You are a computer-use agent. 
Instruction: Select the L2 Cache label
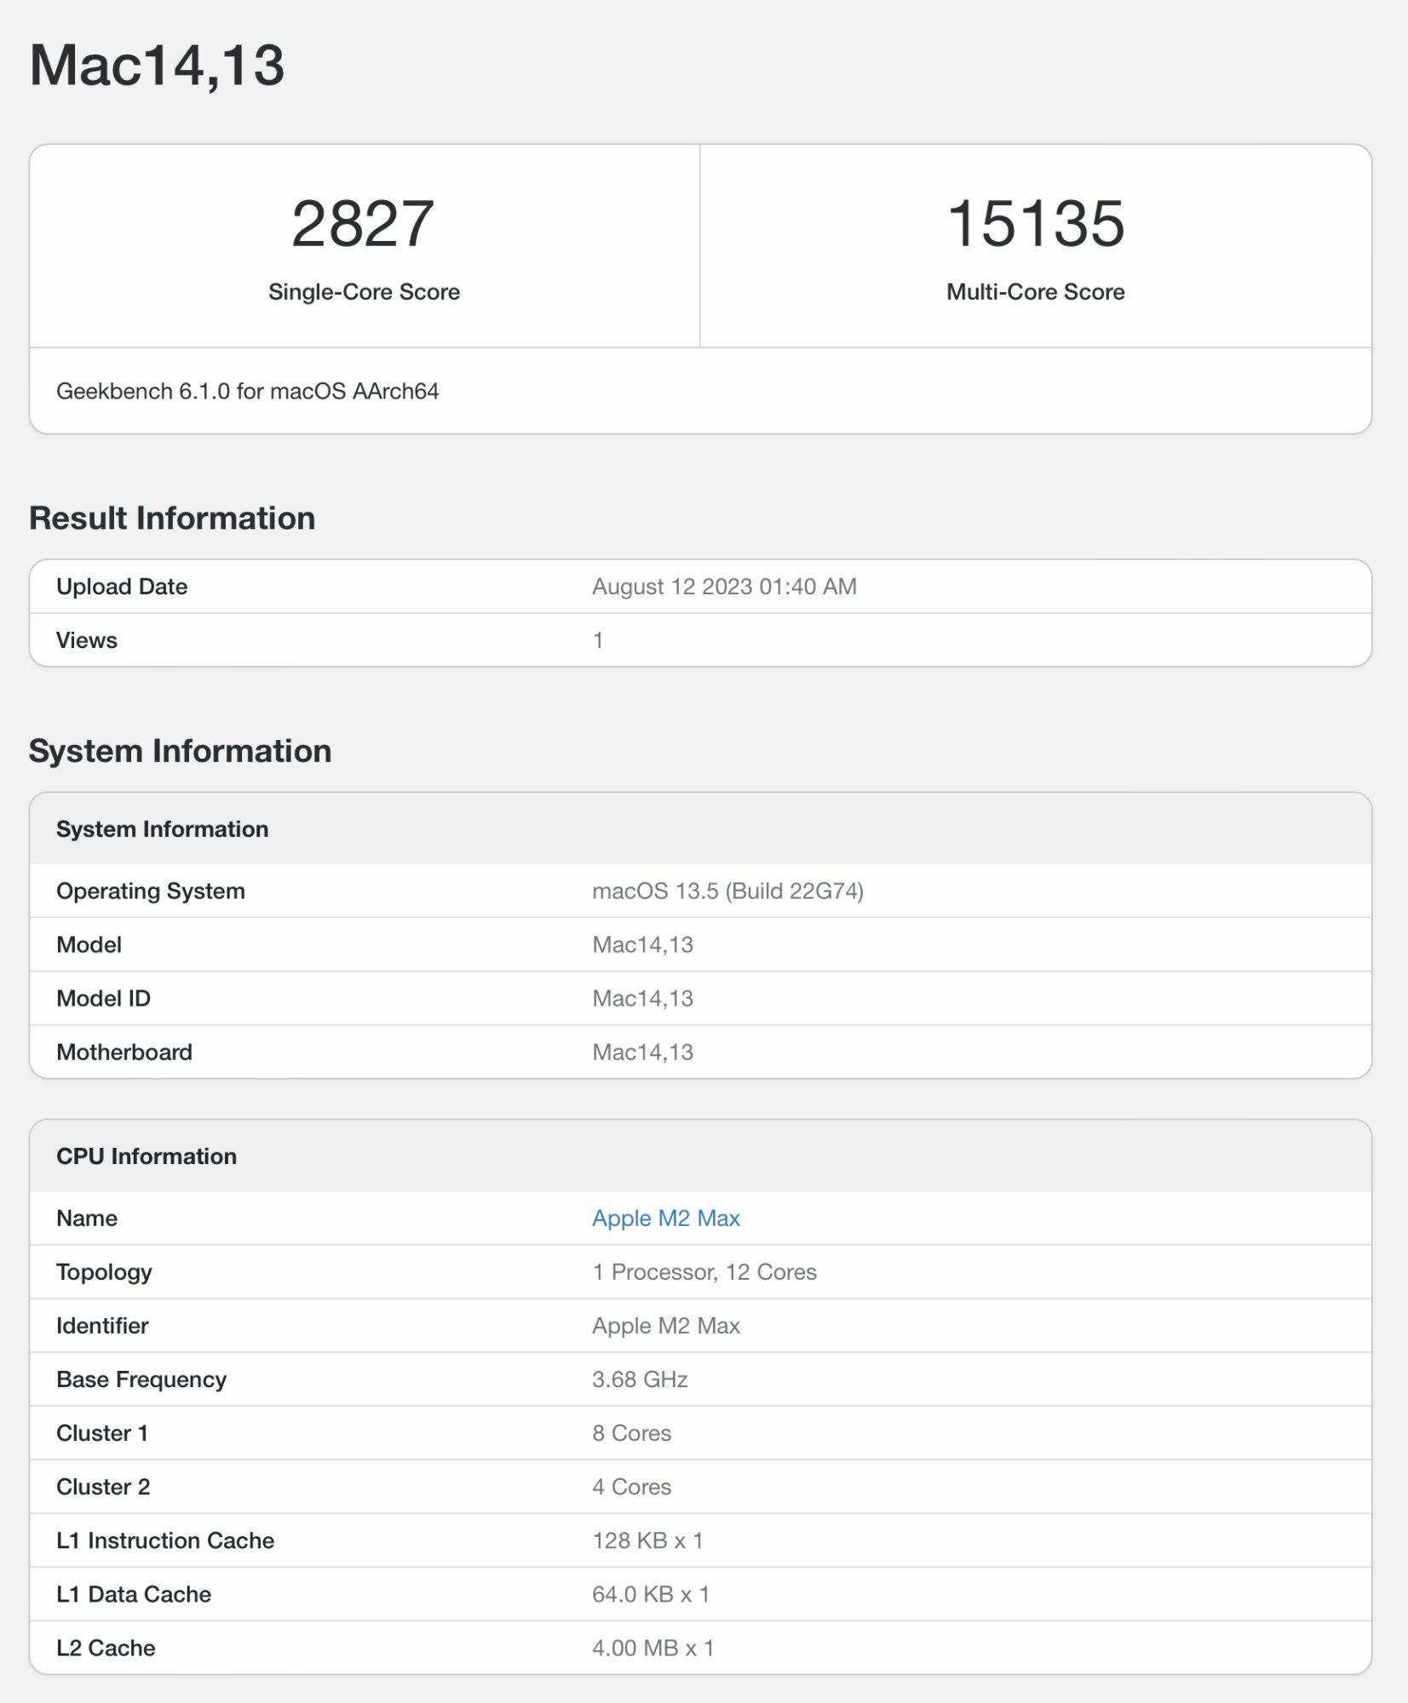click(106, 1648)
